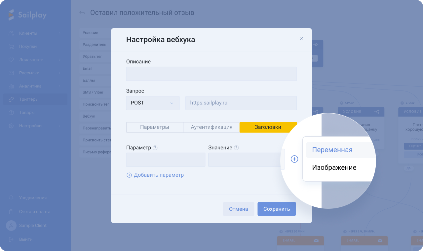Switch to the Аутентификация tab
This screenshot has width=423, height=251.
(211, 127)
